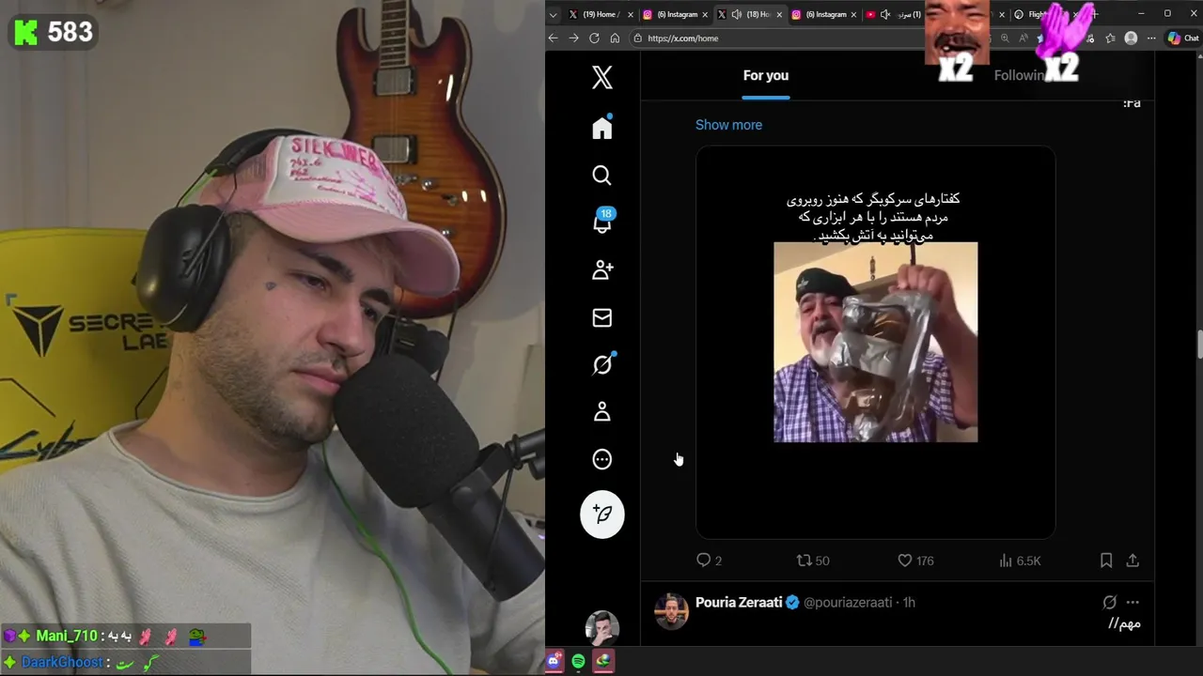This screenshot has height=676, width=1203.
Task: Open Grok actions on Pouria Zeraati post
Action: pos(1109,603)
